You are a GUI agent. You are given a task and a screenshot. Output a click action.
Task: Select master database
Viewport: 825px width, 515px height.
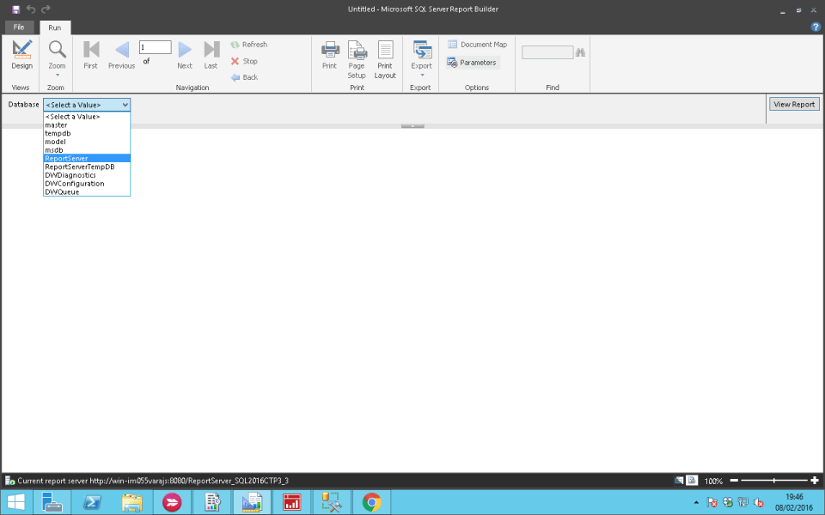[87, 125]
